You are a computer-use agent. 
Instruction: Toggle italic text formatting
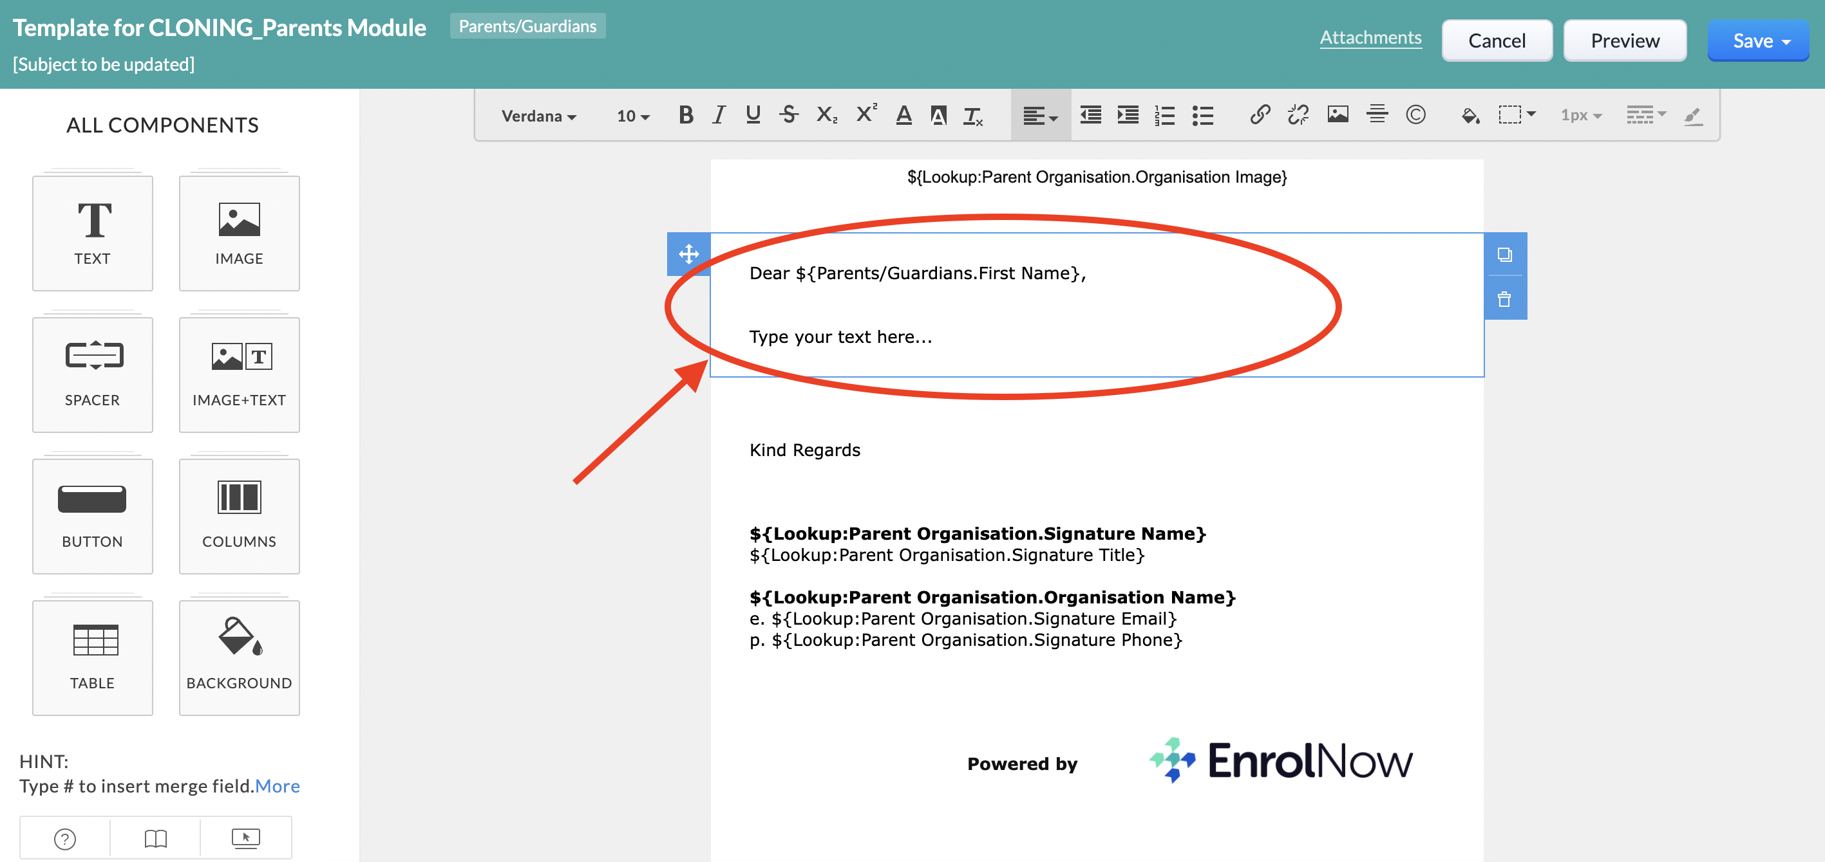(x=719, y=115)
